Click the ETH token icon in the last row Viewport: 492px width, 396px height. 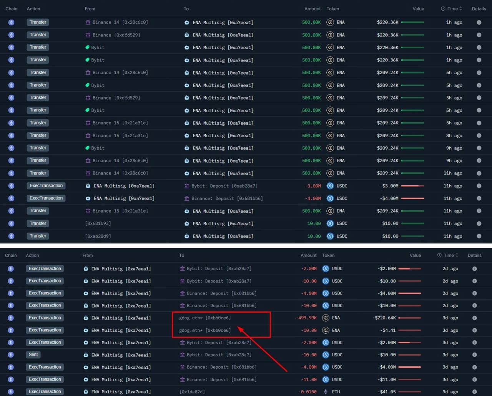tap(326, 392)
